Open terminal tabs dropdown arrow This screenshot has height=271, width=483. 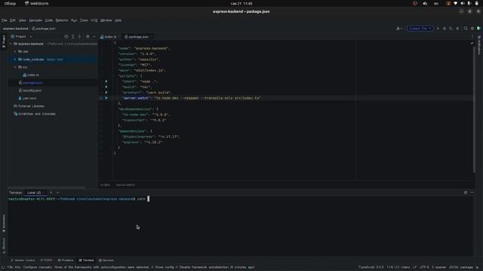(x=57, y=193)
